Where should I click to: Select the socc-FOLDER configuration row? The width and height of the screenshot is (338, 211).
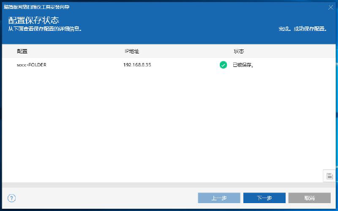[x=169, y=65]
